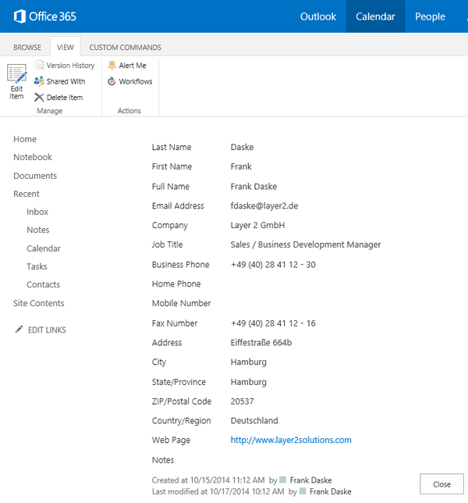468x503 pixels.
Task: Open People in the top navigation
Action: coord(430,16)
